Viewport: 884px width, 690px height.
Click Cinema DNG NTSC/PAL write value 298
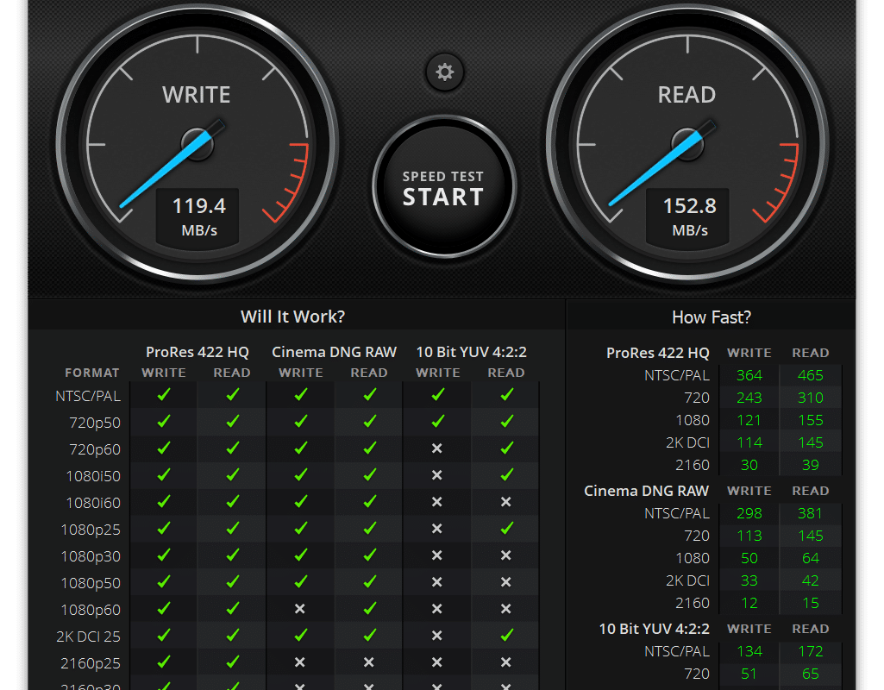[749, 513]
